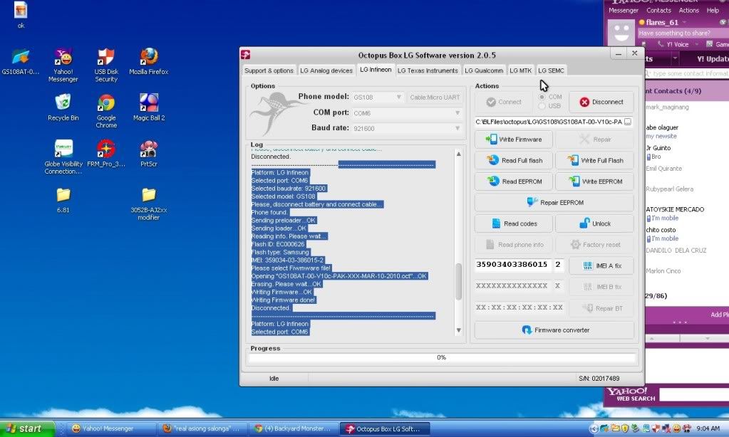Open USB Disk Security desktop icon

pyautogui.click(x=106, y=65)
